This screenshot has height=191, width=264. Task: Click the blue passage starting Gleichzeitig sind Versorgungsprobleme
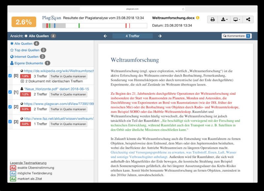(174, 155)
